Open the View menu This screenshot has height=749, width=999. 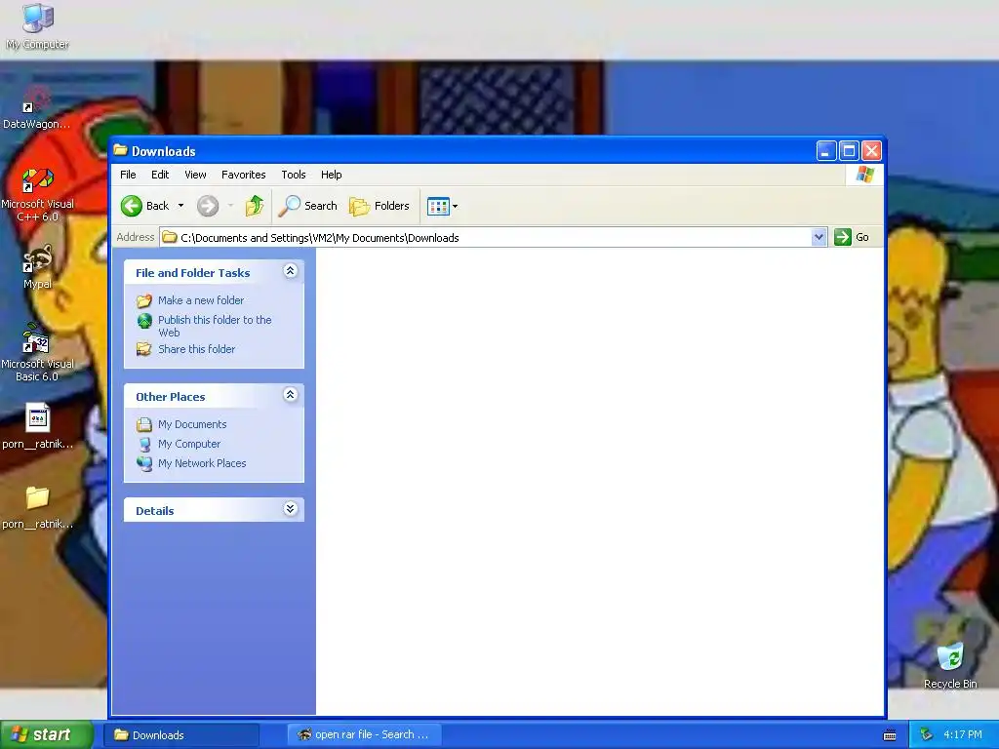195,175
